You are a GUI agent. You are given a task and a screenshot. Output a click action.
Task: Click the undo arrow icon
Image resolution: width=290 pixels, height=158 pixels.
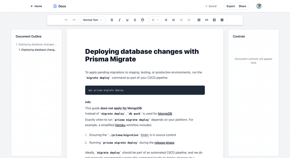(66, 20)
